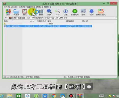
Task: Click the red record button on taskbar
Action: click(71, 96)
